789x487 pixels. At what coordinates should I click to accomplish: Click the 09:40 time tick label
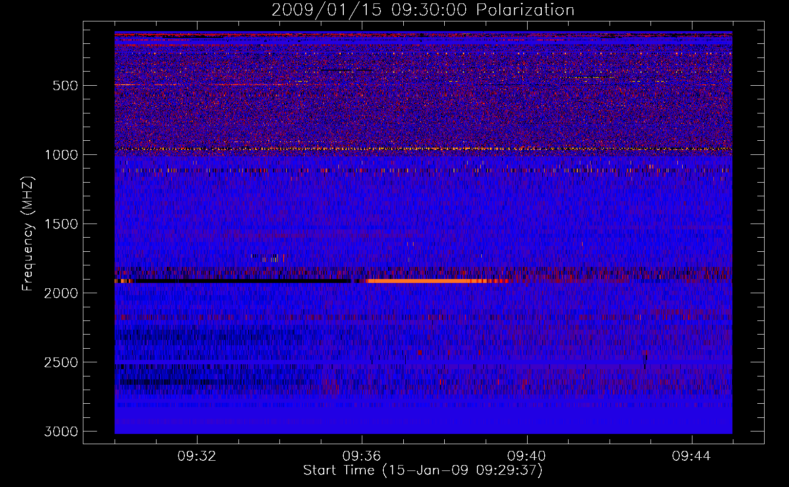527,456
